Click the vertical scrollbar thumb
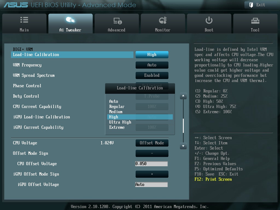This screenshot has width=280, height=210. click(183, 126)
